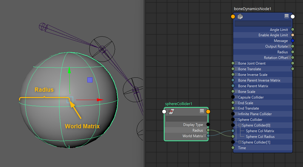Screen dimensions: 303x167
Task: Click the blue Message output port
Action: 293,41
